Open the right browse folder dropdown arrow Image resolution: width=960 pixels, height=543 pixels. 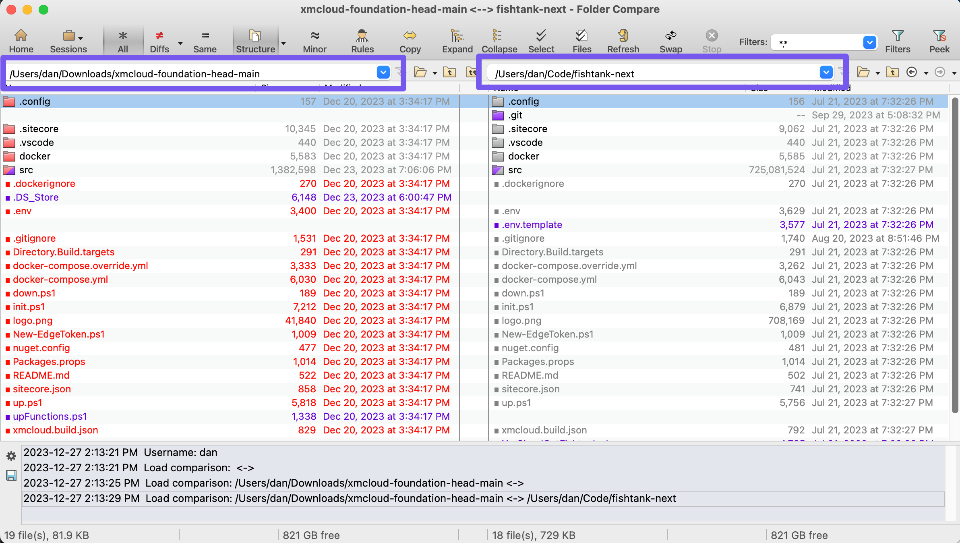pyautogui.click(x=878, y=73)
